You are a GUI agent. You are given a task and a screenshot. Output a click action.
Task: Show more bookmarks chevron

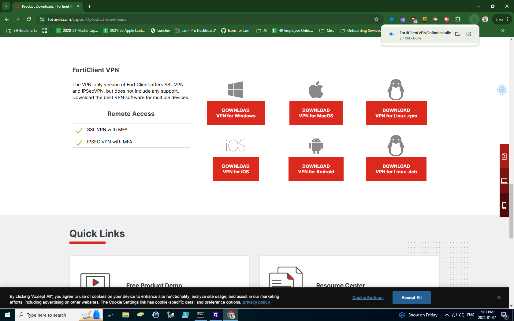pyautogui.click(x=503, y=31)
